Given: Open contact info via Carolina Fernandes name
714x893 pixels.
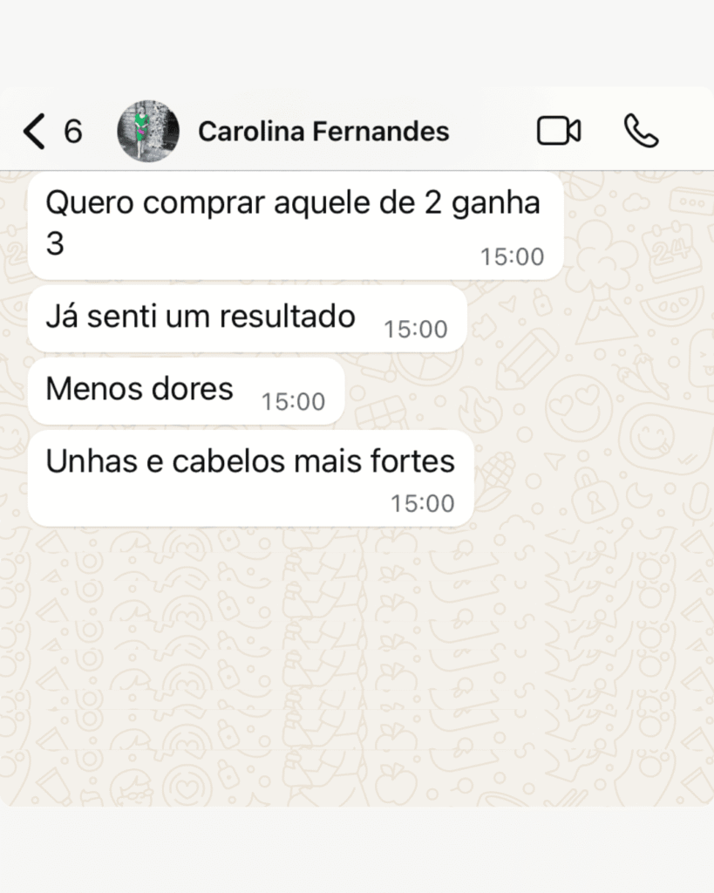Looking at the screenshot, I should coord(323,131).
